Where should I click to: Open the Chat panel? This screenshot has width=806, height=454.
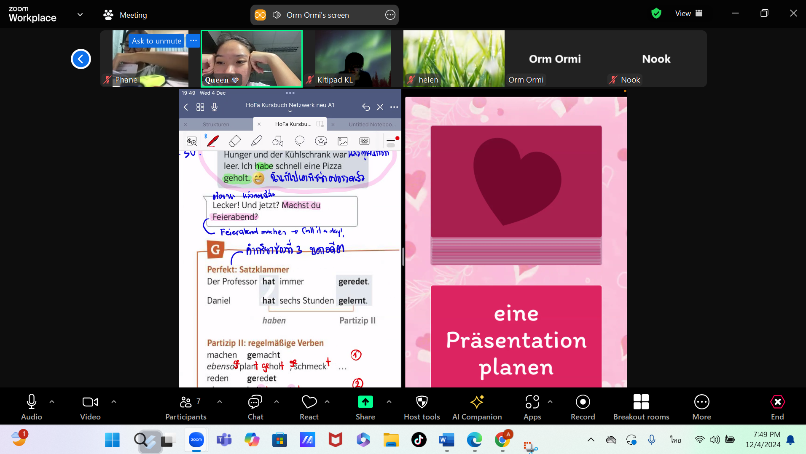click(x=255, y=407)
